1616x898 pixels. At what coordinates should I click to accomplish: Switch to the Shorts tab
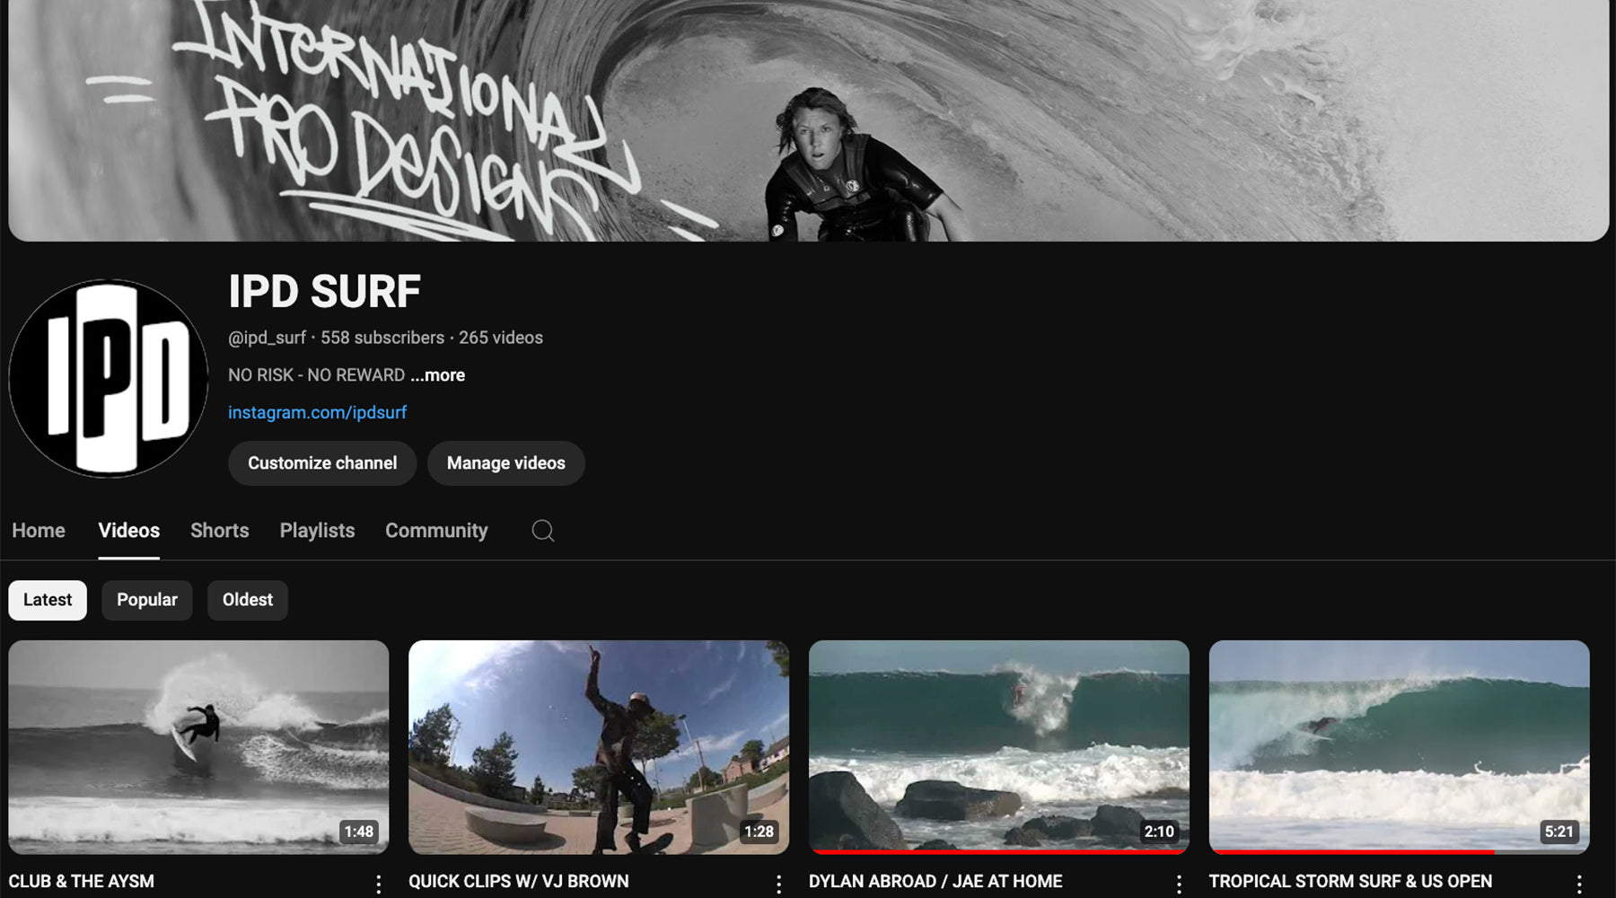tap(218, 531)
